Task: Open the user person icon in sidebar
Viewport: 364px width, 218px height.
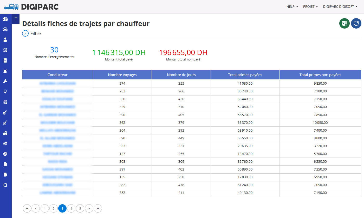Action: 5,40
